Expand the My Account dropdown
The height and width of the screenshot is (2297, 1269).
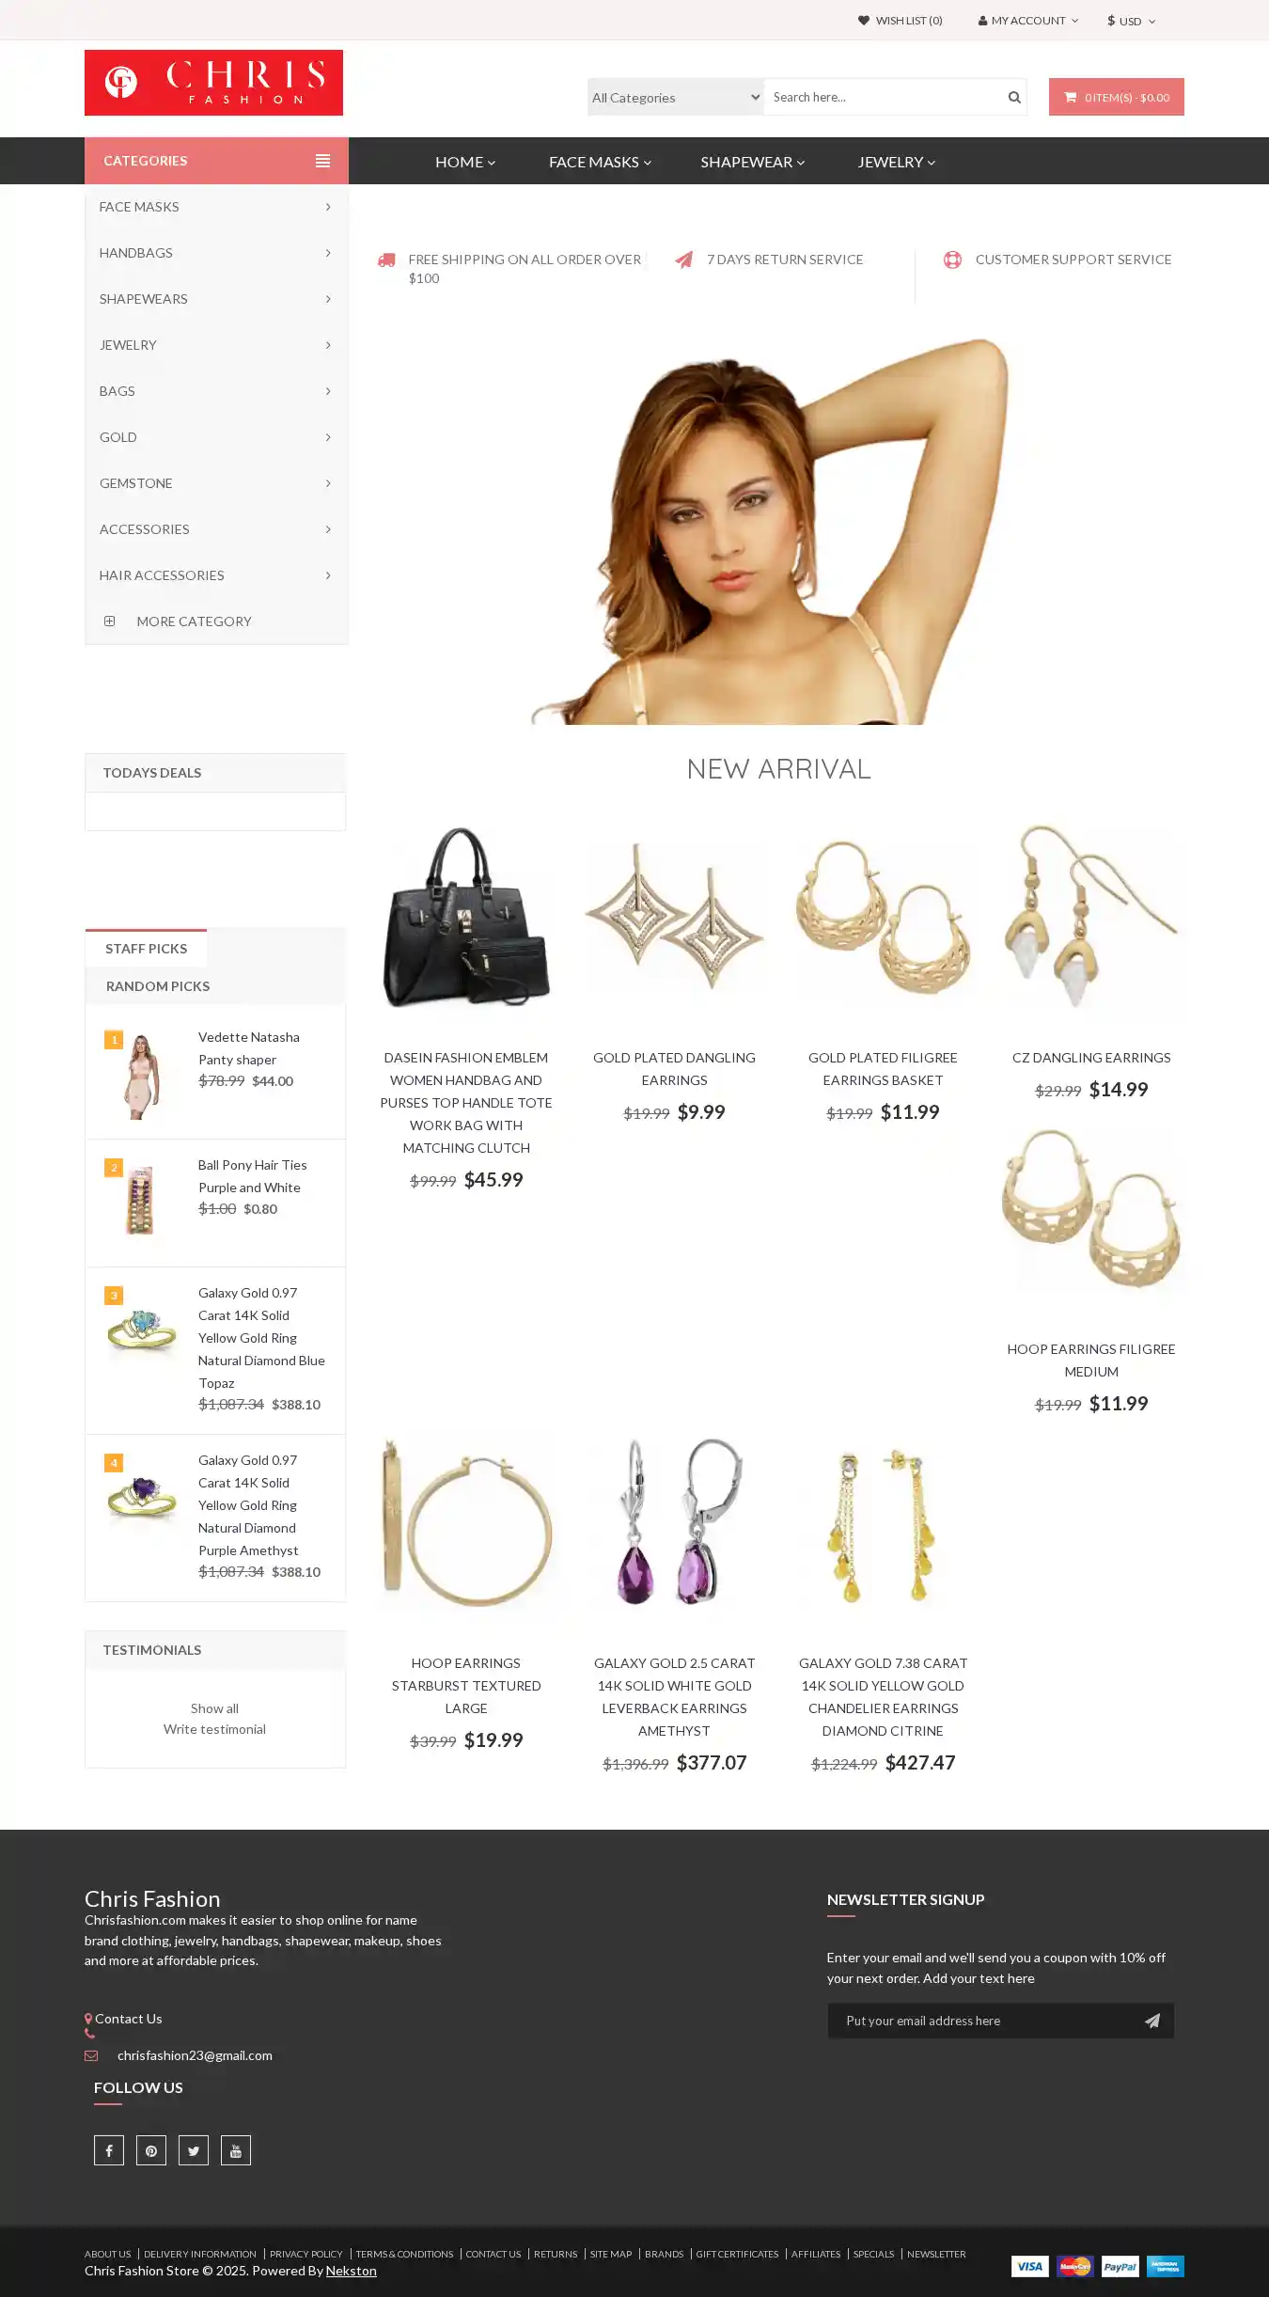point(1027,20)
